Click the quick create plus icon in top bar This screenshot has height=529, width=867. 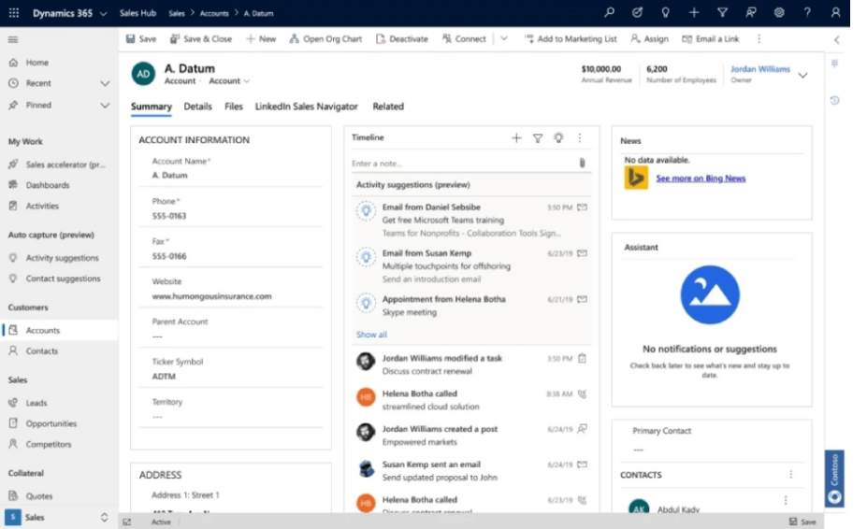coord(693,12)
